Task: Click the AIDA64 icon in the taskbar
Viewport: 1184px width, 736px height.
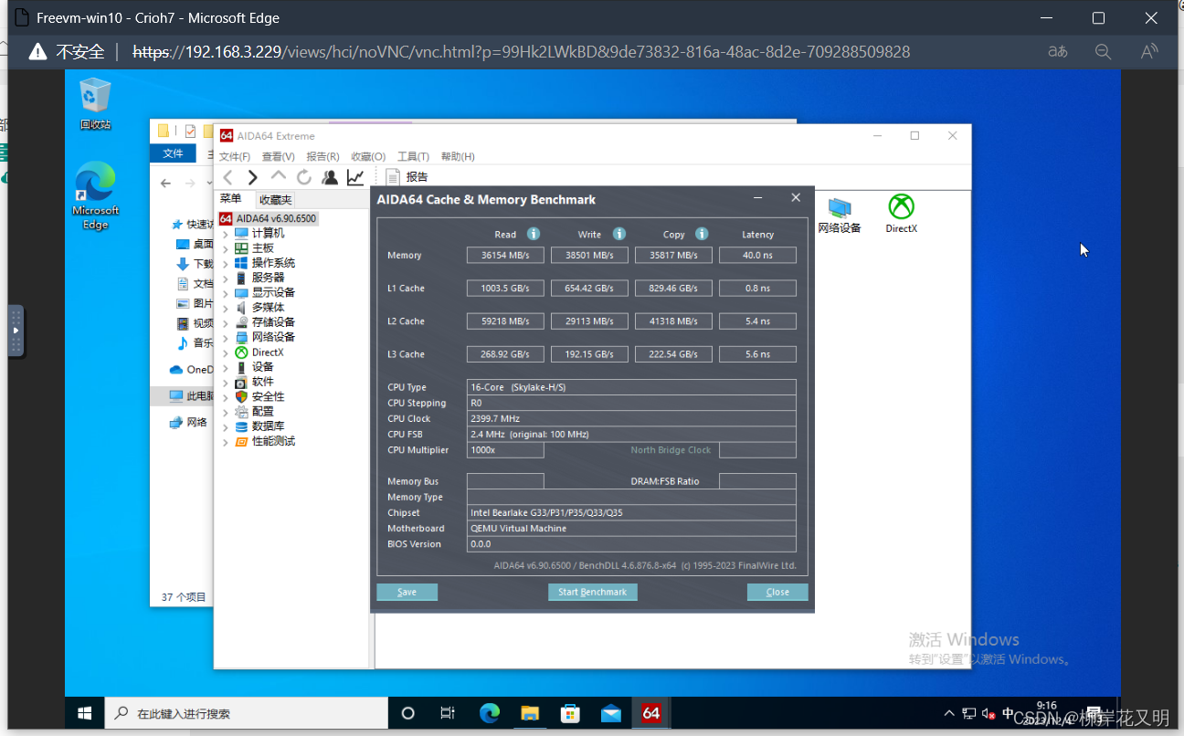Action: 651,713
